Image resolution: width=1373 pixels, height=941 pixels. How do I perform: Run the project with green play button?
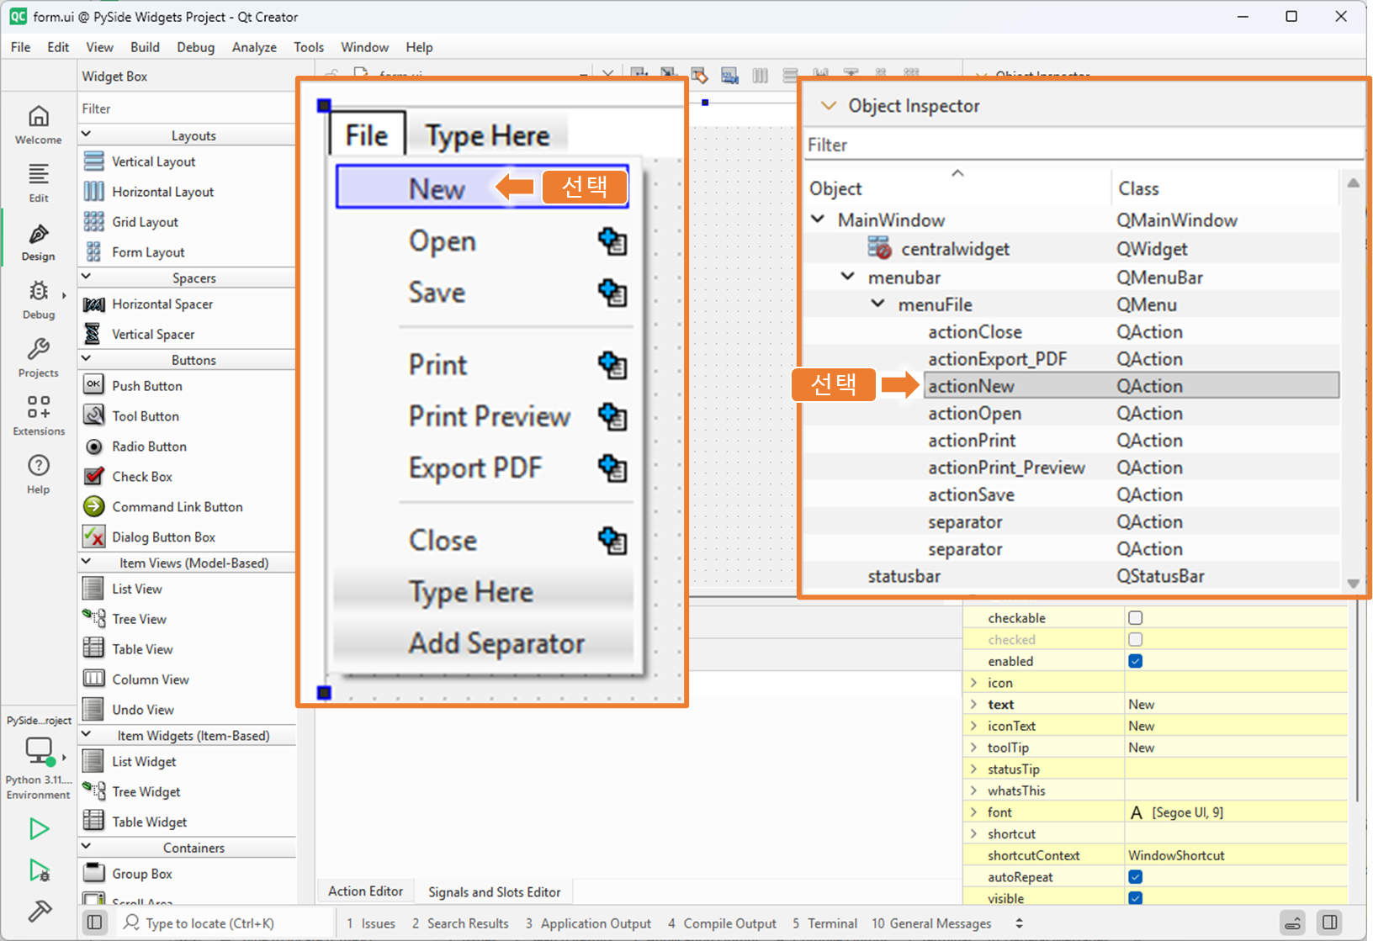pyautogui.click(x=39, y=829)
